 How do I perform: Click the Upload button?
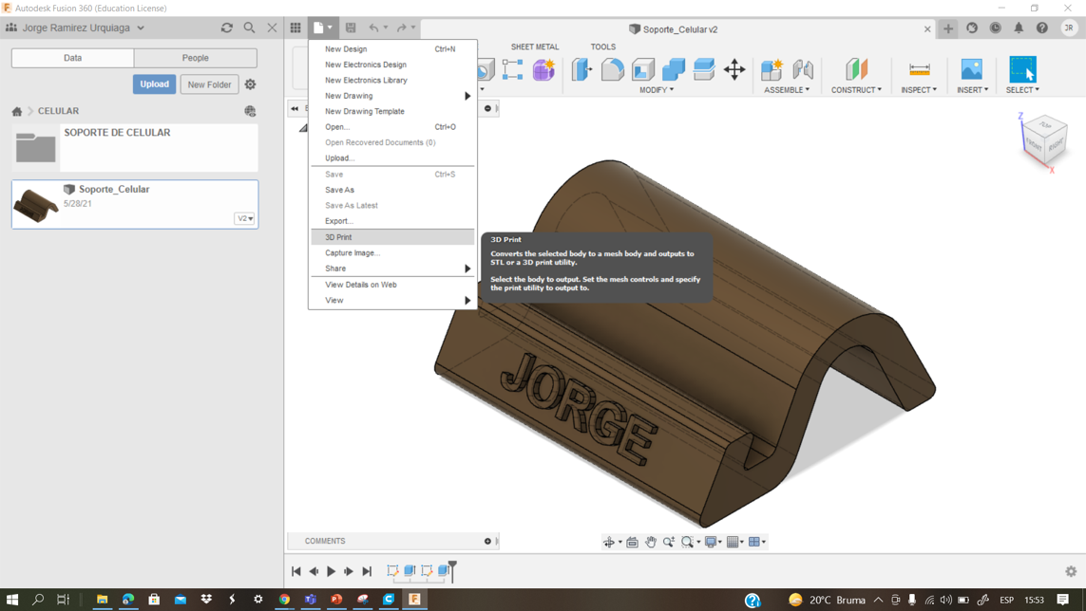[x=154, y=84]
